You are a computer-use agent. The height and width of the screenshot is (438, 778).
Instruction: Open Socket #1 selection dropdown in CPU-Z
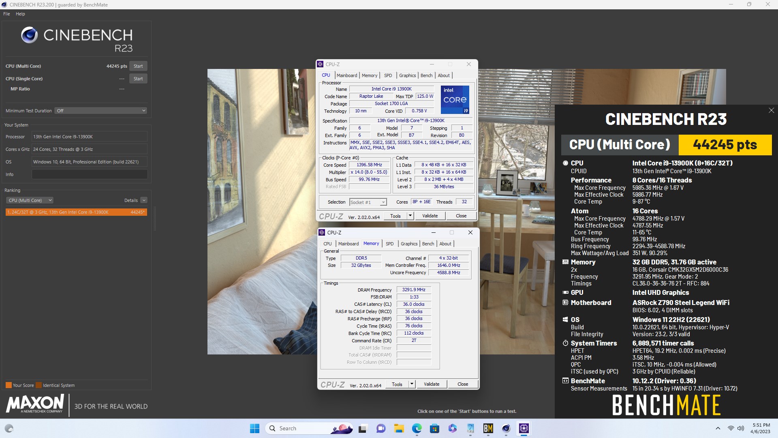[368, 202]
